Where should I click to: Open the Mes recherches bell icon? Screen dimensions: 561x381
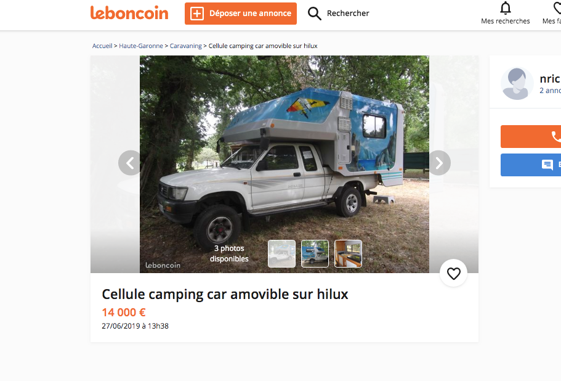[505, 7]
